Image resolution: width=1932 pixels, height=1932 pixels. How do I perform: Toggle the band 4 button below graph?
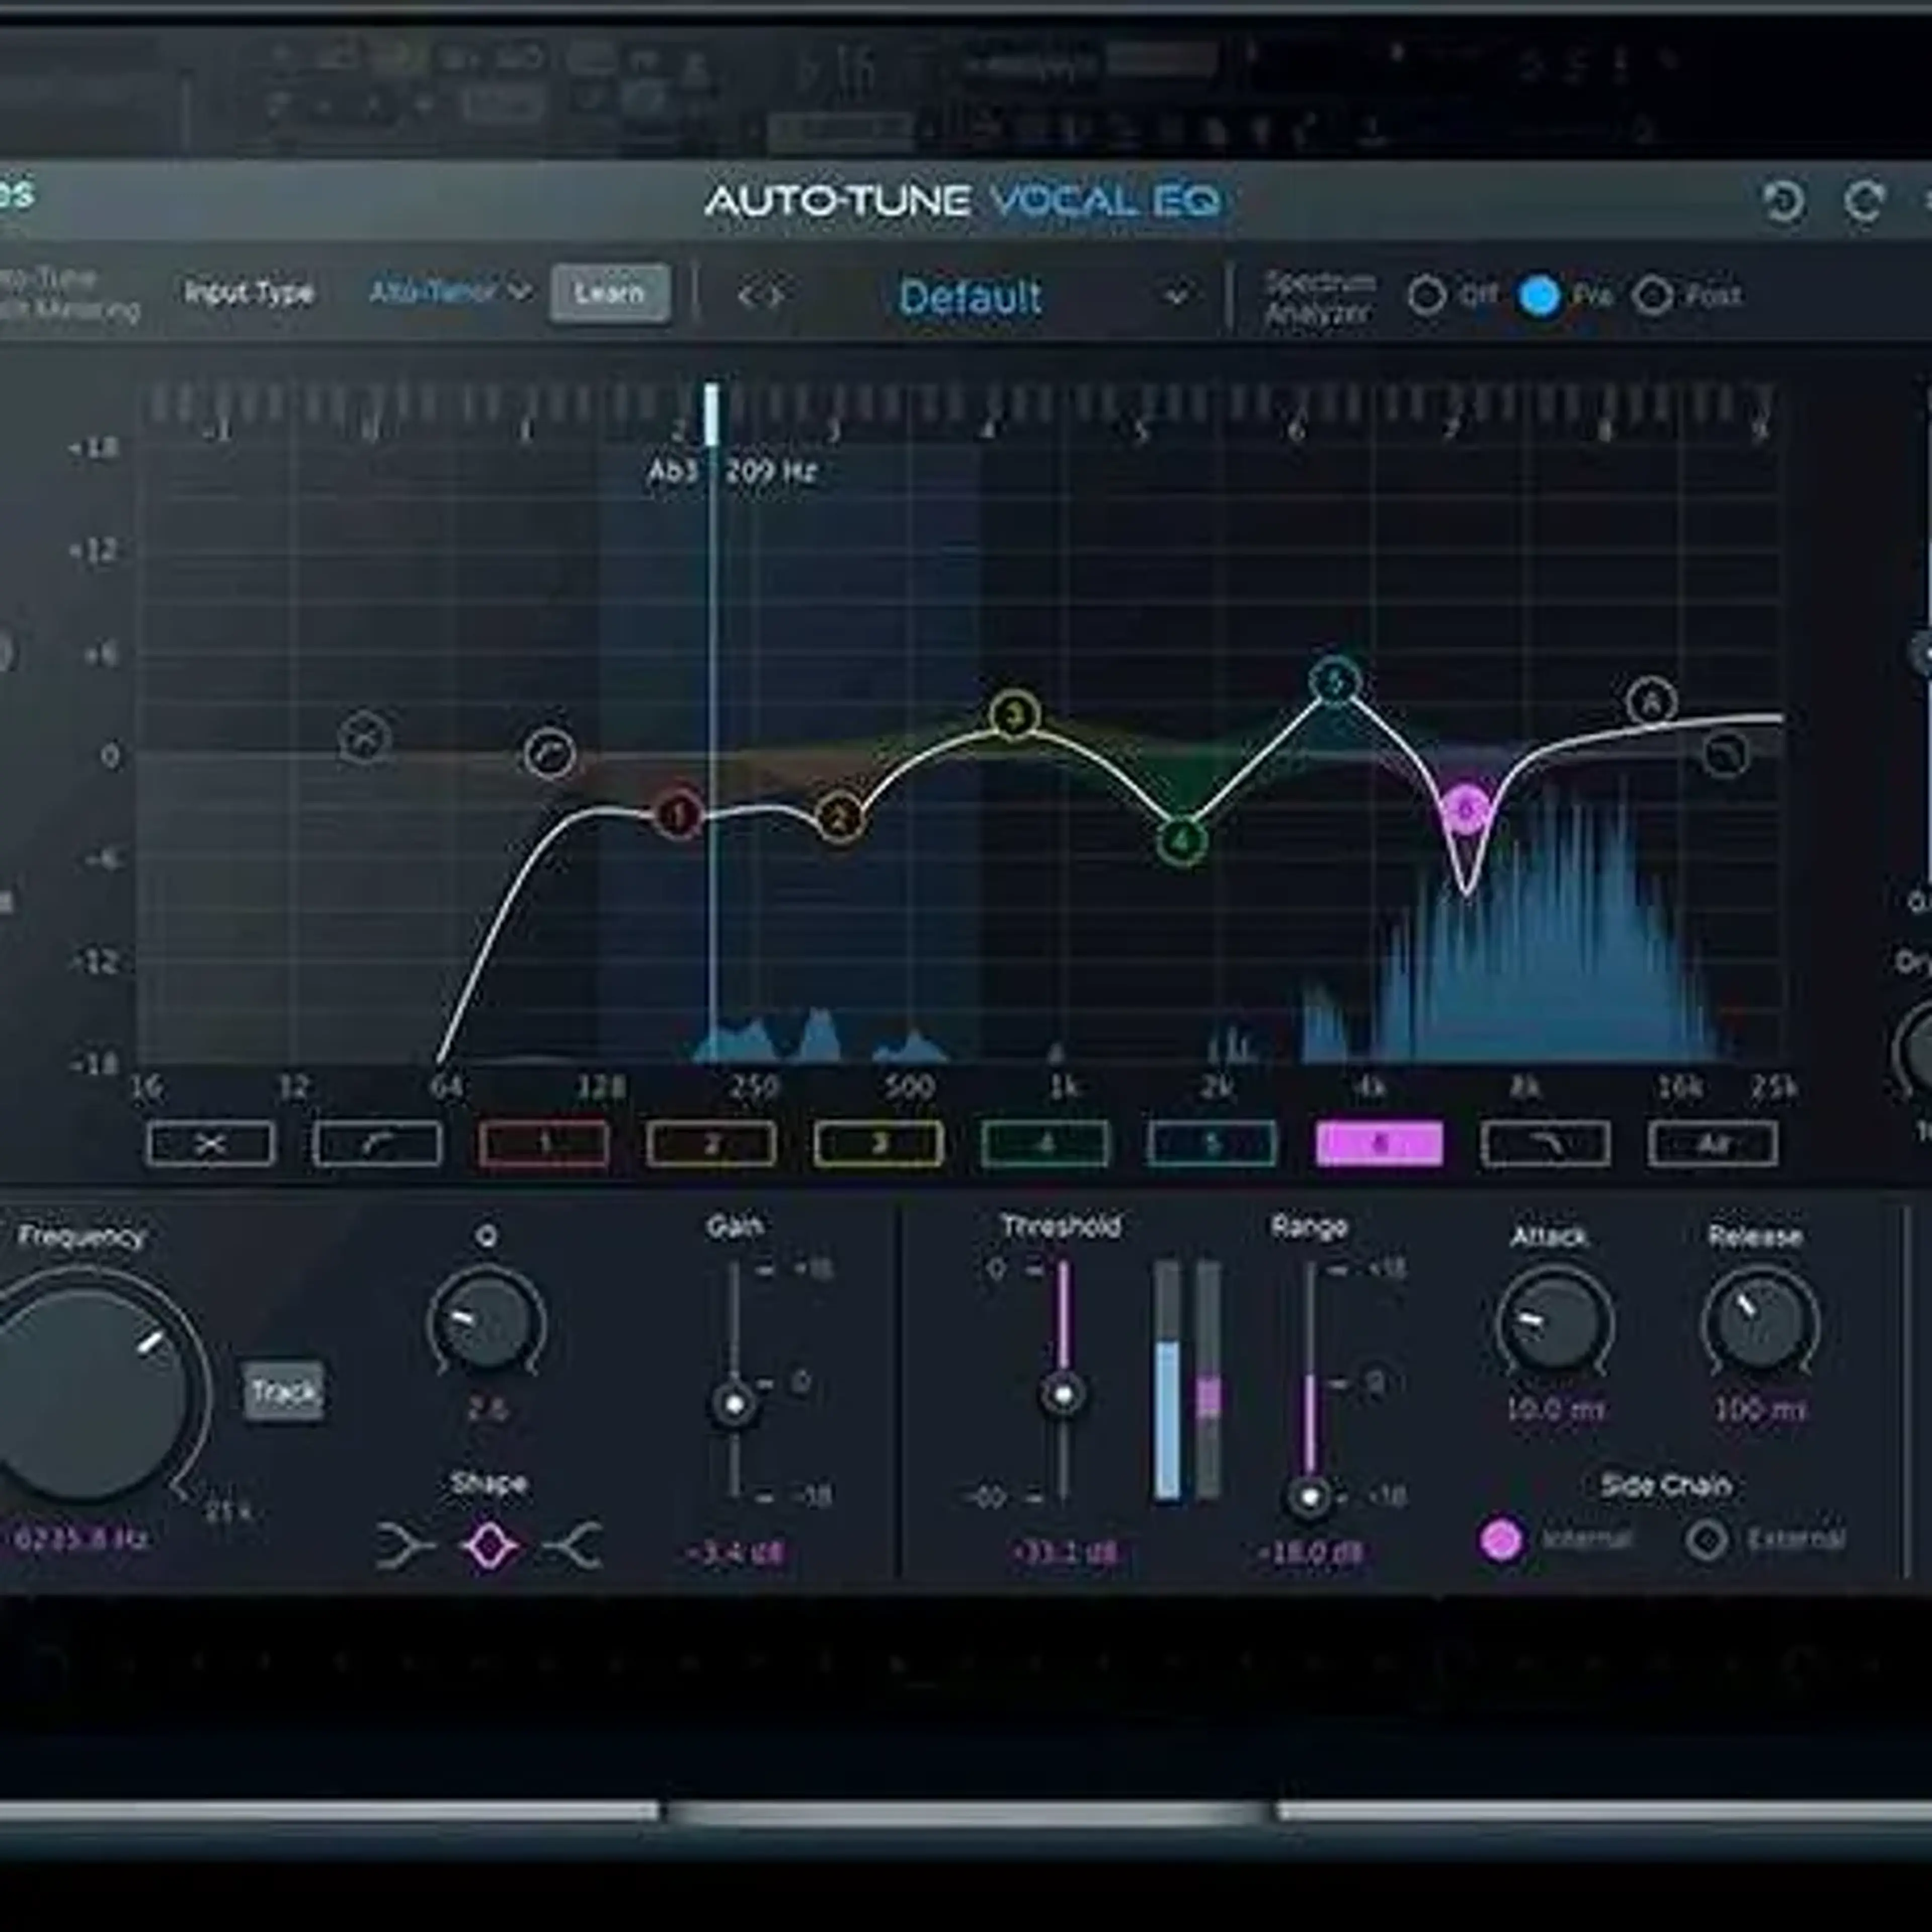point(1046,1143)
